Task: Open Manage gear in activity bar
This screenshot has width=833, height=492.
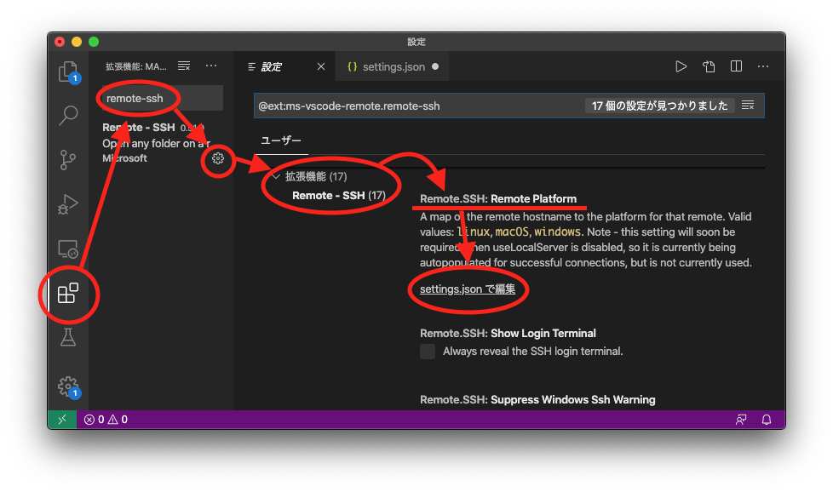Action: point(68,387)
